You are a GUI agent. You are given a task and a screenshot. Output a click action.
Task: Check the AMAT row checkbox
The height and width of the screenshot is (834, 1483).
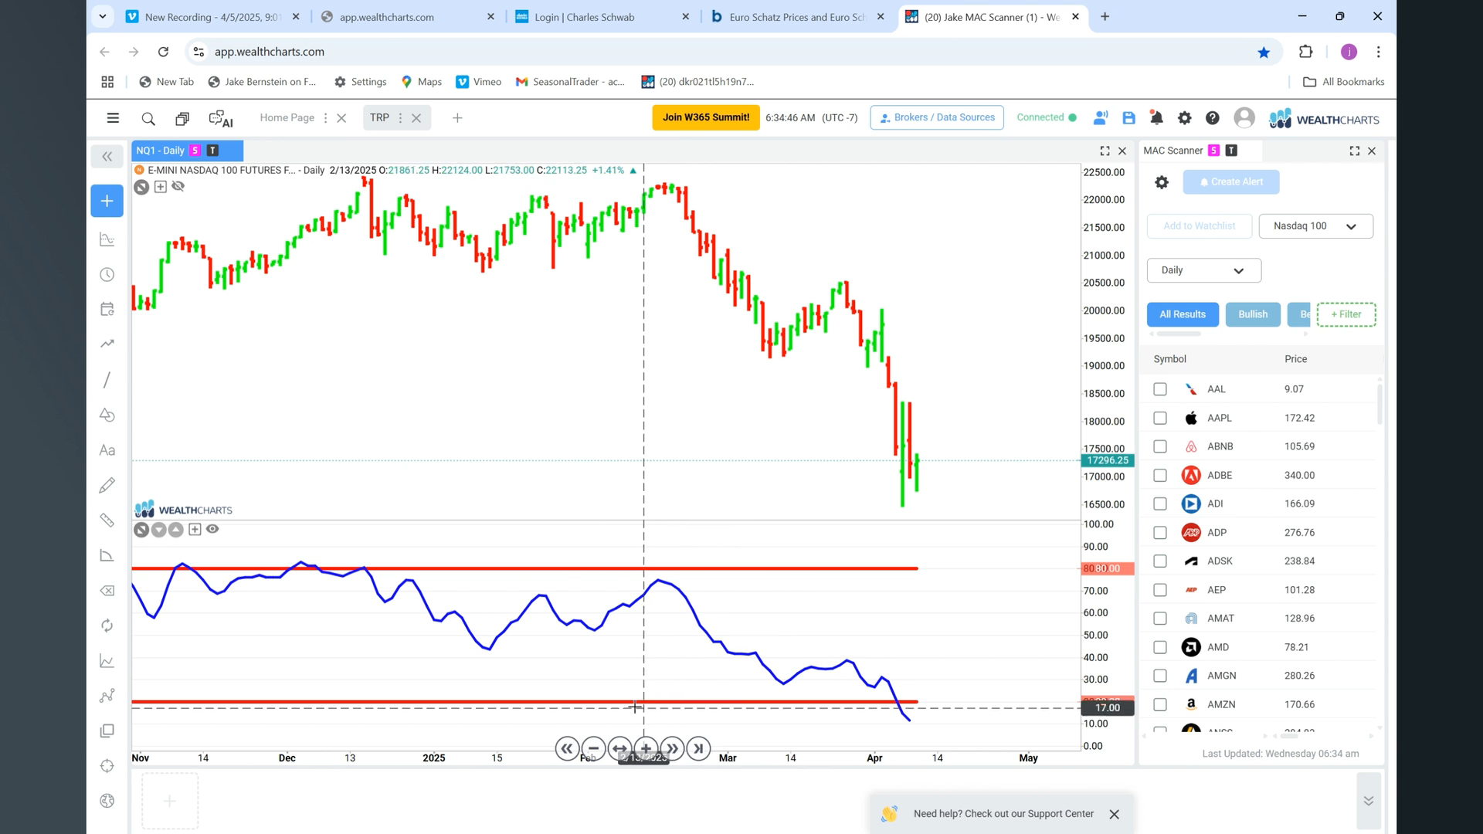click(x=1160, y=619)
